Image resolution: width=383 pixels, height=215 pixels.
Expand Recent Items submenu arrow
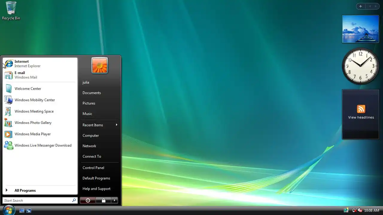click(116, 125)
